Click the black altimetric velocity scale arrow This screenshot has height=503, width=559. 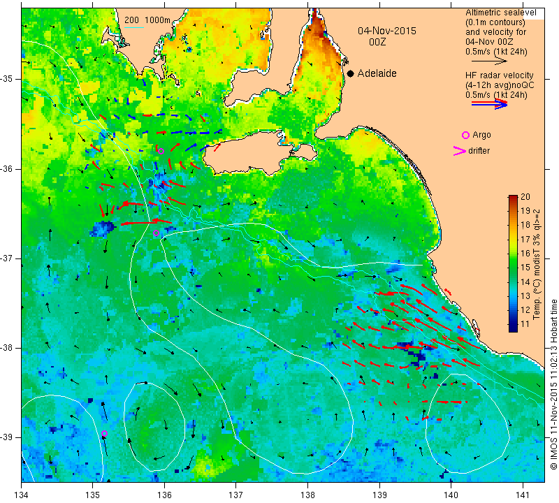489,61
